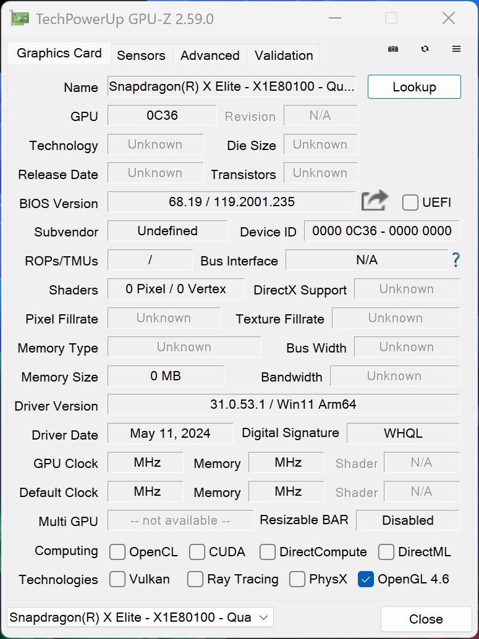
Task: Click the Digital Signature field showing WHQL
Action: [403, 433]
